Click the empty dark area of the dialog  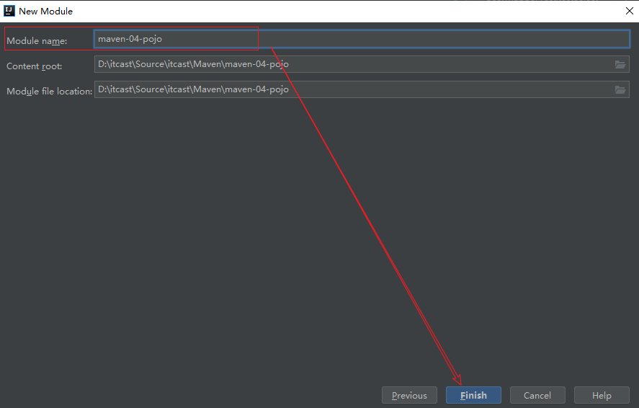(180, 252)
